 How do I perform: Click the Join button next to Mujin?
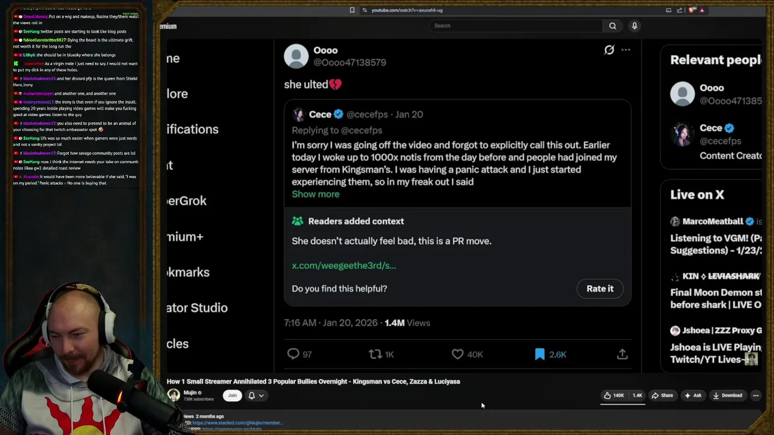point(232,396)
